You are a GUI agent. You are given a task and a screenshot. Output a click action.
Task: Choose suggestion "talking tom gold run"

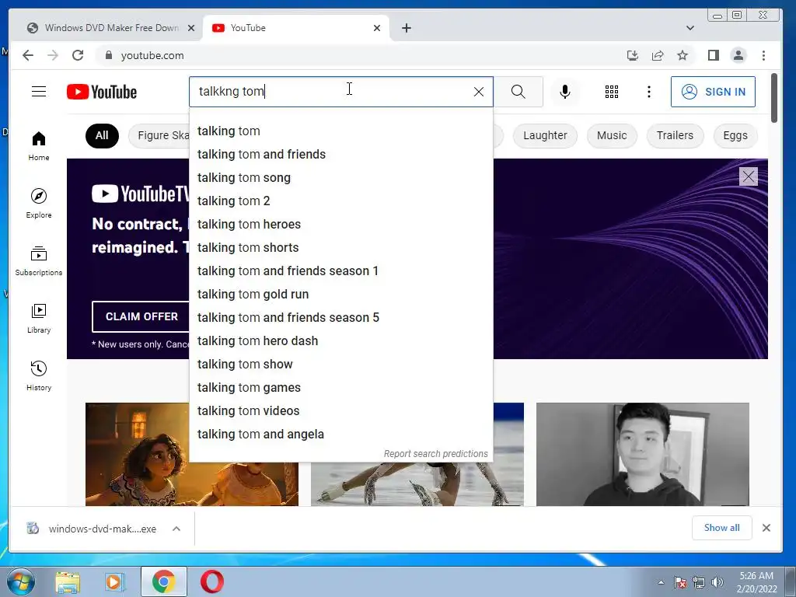point(340,295)
